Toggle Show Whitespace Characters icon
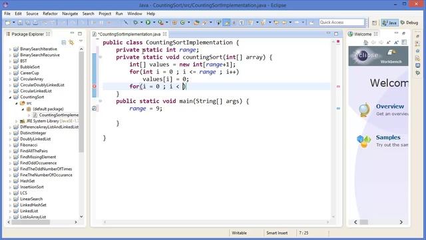 (242, 23)
